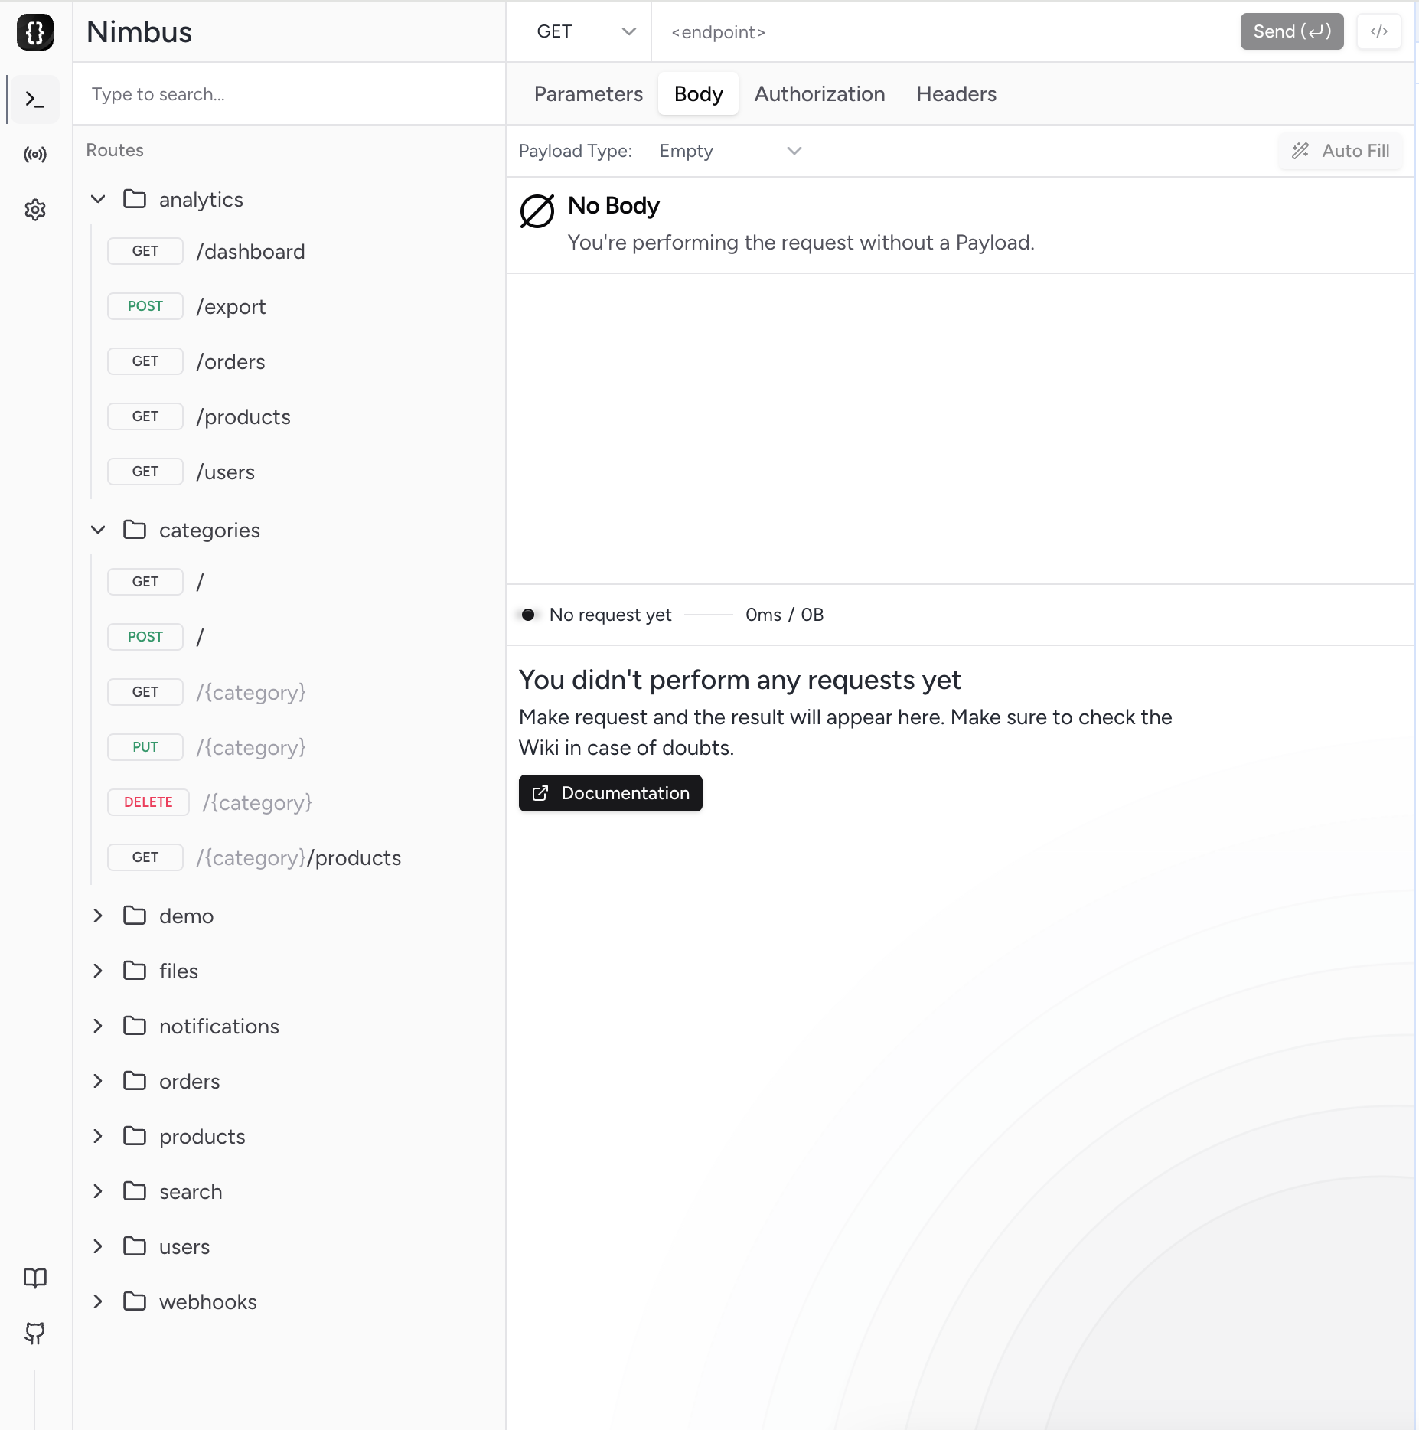Open the broadcast signal sidebar icon

(x=35, y=155)
